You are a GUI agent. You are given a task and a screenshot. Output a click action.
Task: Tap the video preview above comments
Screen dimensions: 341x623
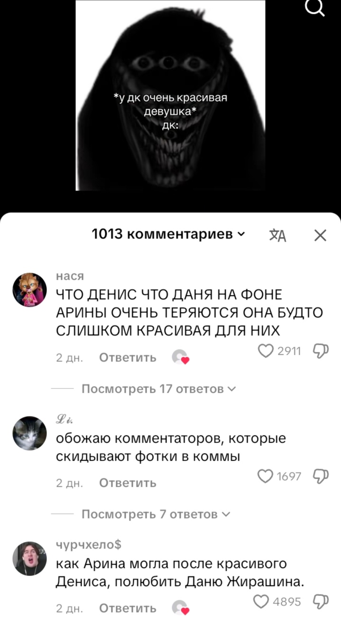click(170, 95)
